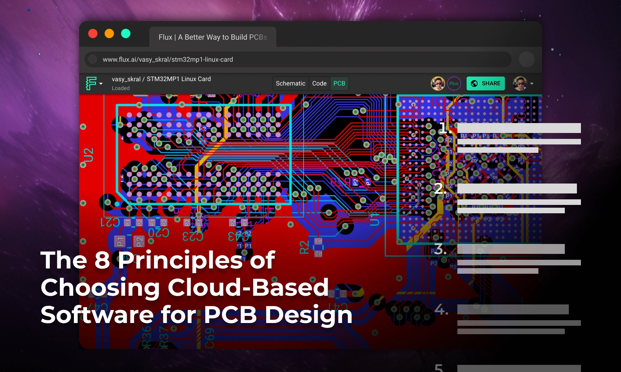Click the round icon left of URL
Viewport: 621px width, 372px height.
click(x=93, y=59)
